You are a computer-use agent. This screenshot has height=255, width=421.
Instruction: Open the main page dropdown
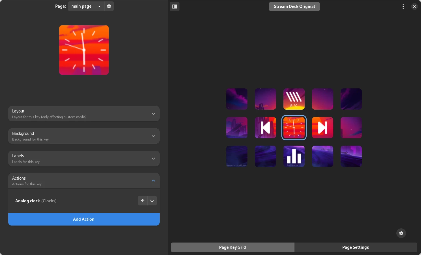[x=86, y=6]
